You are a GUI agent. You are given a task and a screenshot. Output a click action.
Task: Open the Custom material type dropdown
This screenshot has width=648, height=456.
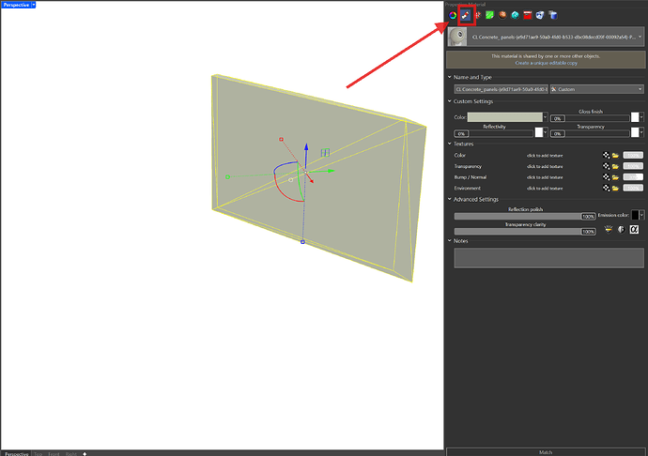tap(596, 89)
